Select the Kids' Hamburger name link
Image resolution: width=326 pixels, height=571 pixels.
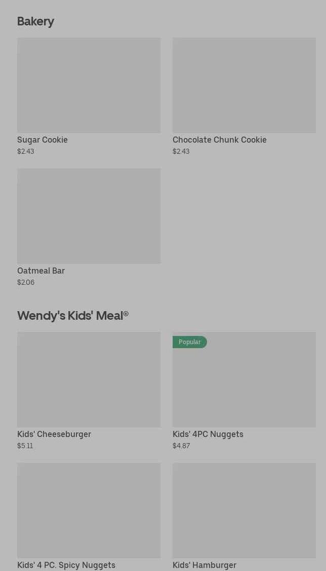click(205, 565)
